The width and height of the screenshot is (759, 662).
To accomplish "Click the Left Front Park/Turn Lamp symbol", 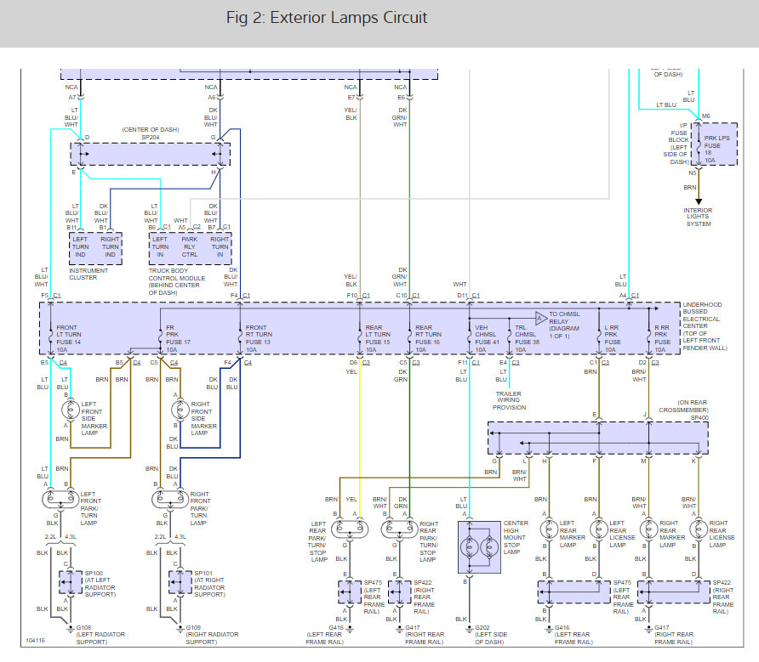I will click(60, 499).
